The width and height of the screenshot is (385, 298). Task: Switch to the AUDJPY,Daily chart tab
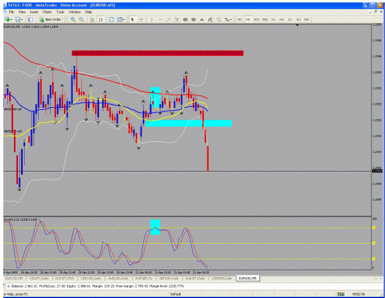195,278
